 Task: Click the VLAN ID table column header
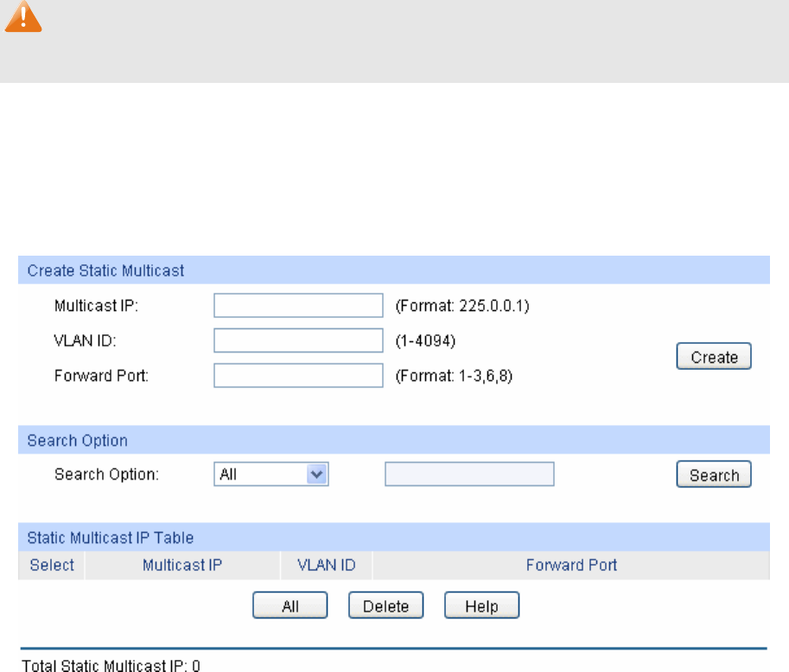coord(327,566)
